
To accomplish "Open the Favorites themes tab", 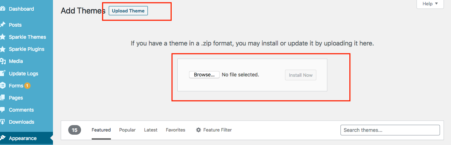I will (x=176, y=130).
